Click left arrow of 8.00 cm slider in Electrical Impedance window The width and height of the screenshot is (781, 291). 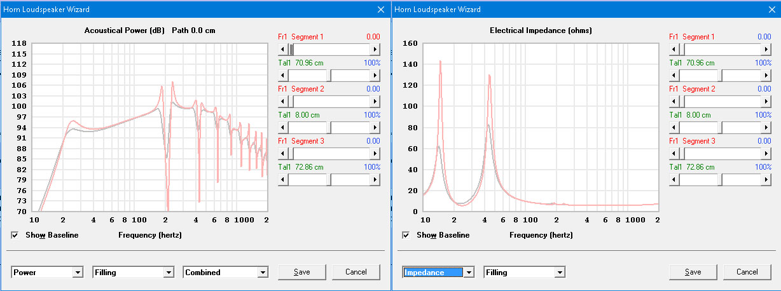tap(675, 127)
